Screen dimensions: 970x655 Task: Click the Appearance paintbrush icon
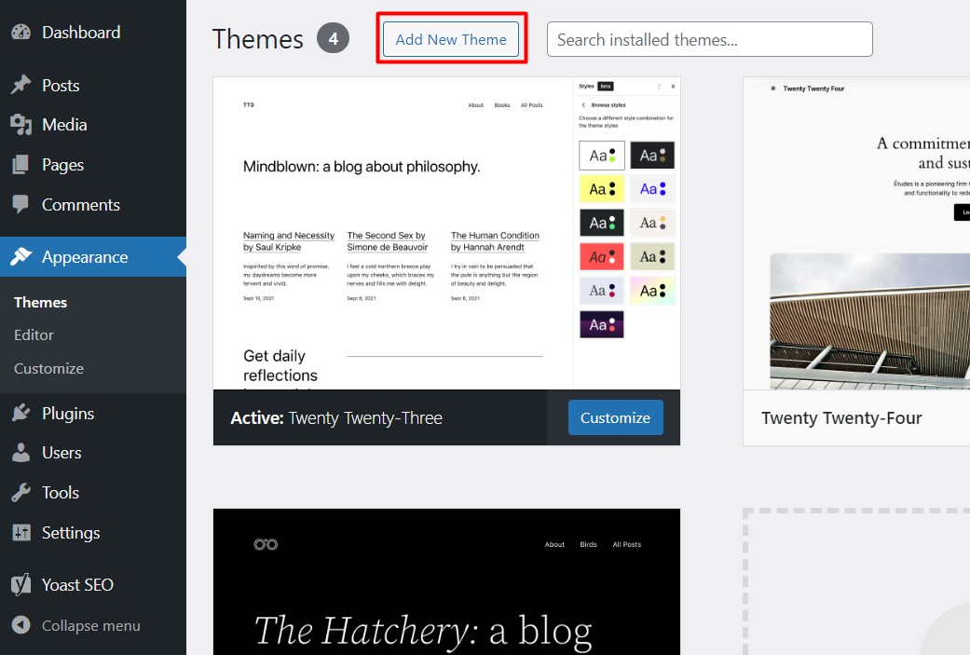tap(21, 256)
